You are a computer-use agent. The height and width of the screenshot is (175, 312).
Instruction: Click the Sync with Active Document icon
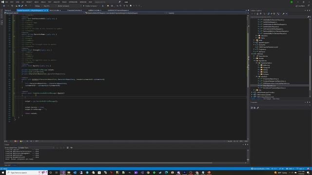[269, 14]
